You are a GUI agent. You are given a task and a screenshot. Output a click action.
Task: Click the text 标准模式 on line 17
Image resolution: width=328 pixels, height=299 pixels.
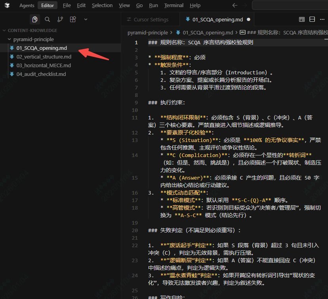[184, 200]
